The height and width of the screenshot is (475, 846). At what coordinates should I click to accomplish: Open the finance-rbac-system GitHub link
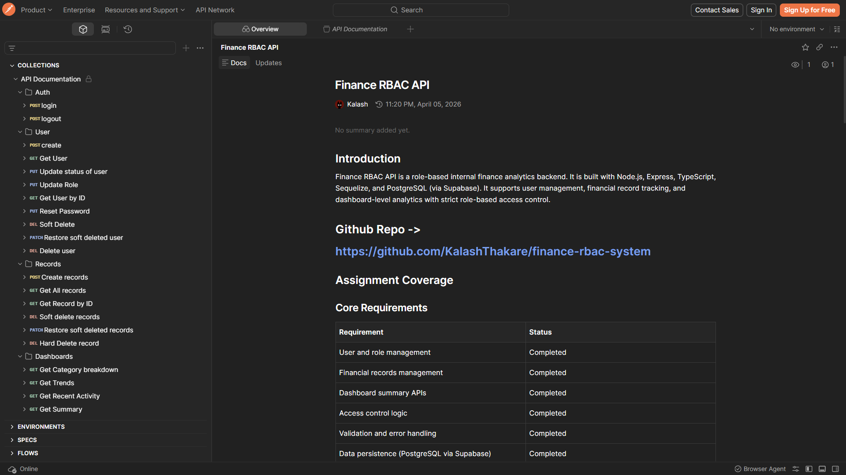[493, 251]
